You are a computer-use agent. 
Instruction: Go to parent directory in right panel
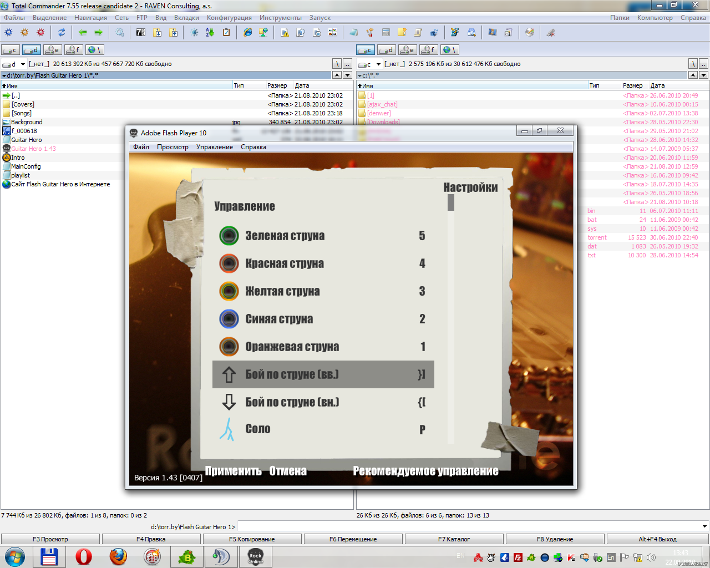(x=703, y=64)
